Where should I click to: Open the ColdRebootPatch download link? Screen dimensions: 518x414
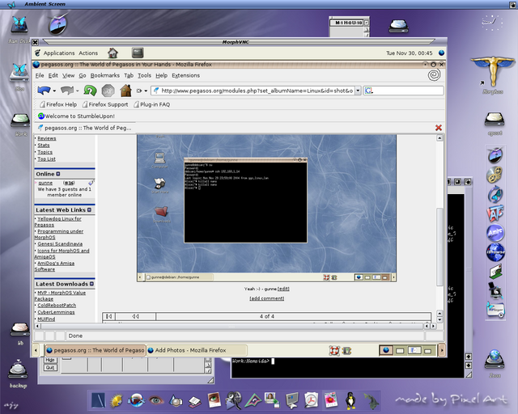57,306
